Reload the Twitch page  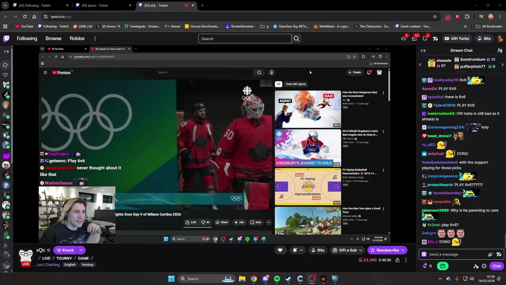(x=25, y=17)
